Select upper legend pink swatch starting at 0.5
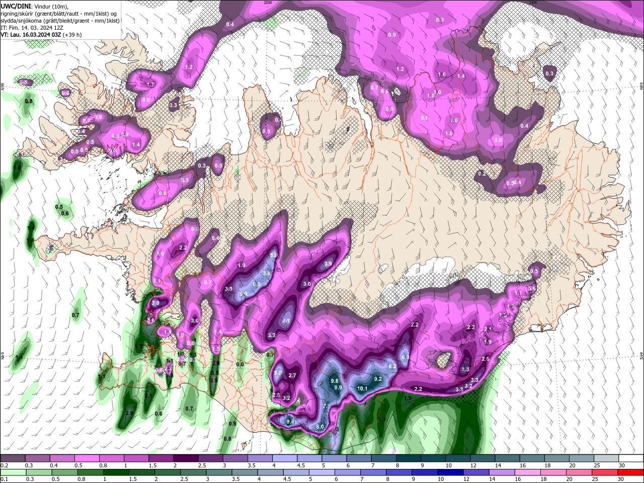This screenshot has height=483, width=644. coord(87,458)
